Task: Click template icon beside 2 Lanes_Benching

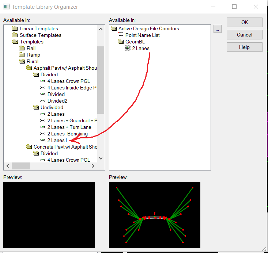Action: click(42, 134)
